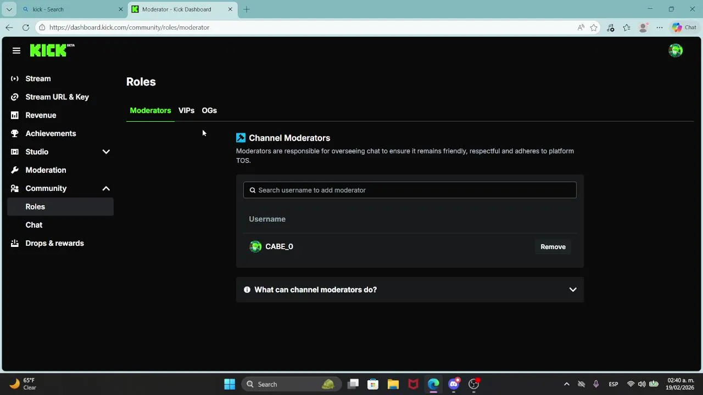Click the Moderation wrench icon
The height and width of the screenshot is (395, 703).
pos(15,170)
